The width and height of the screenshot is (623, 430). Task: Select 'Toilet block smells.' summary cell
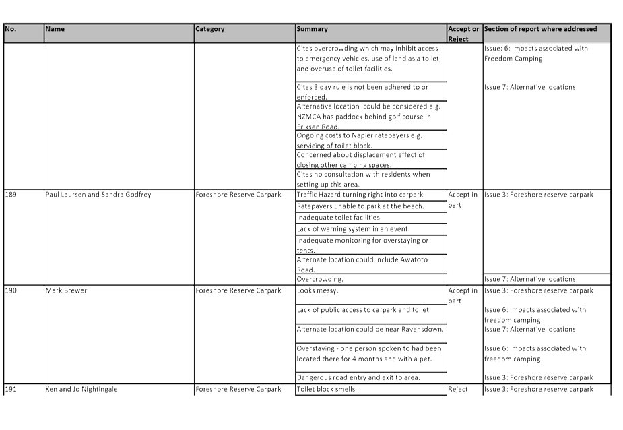[371, 390]
